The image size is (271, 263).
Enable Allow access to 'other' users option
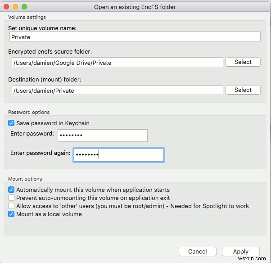click(11, 206)
